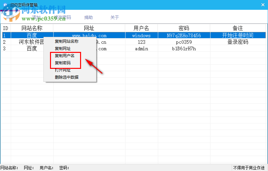This screenshot has width=268, height=171.
Task: Click www.baidu.com URL cell
Action: (89, 35)
